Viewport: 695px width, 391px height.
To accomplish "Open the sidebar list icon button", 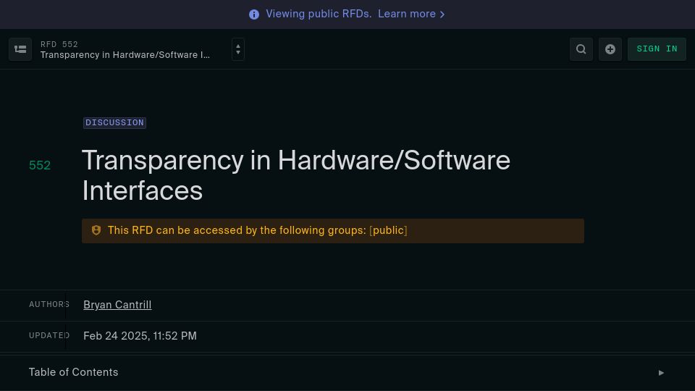I will [x=20, y=49].
